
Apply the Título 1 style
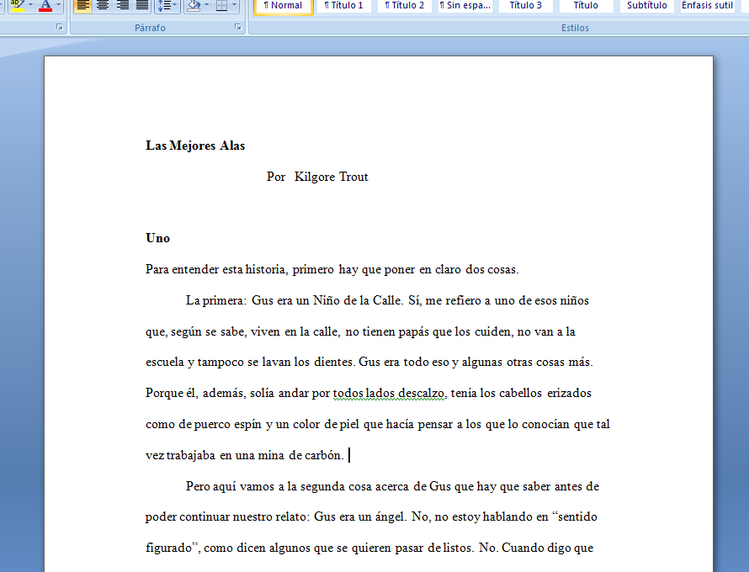pyautogui.click(x=343, y=6)
